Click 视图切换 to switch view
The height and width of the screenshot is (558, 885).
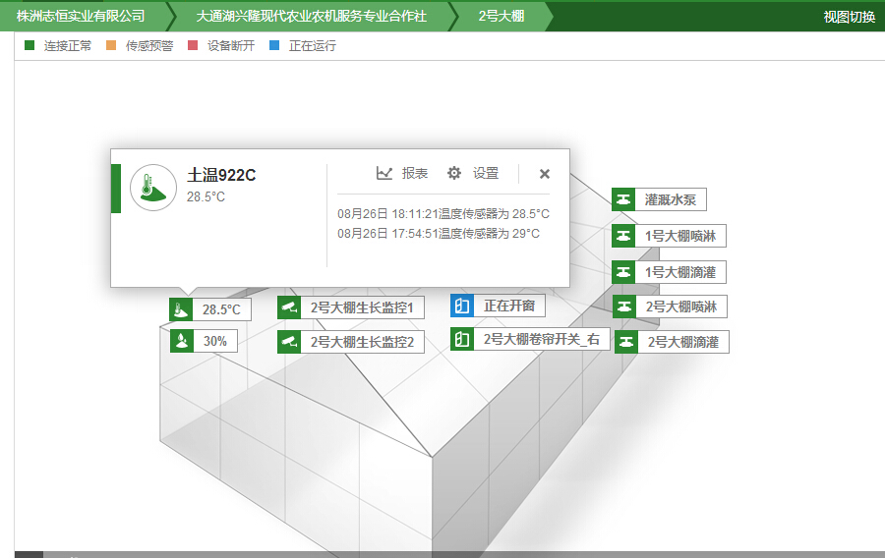(x=849, y=17)
